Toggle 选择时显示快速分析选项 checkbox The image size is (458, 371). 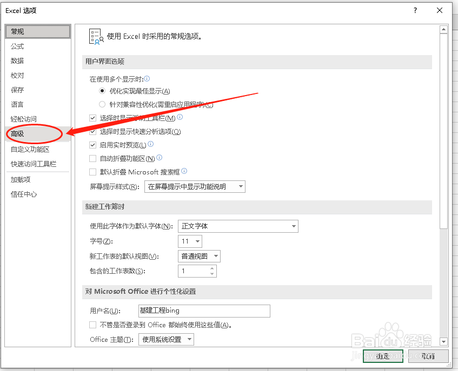(x=92, y=132)
